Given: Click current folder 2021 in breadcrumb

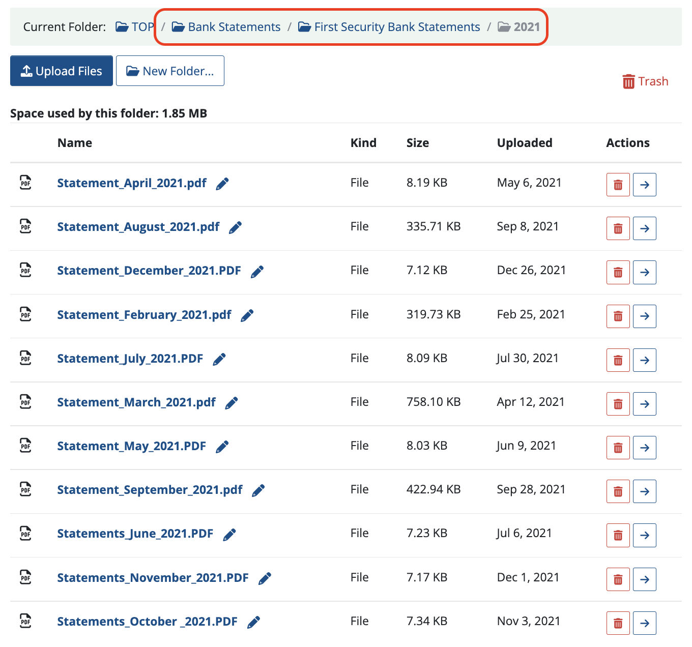Looking at the screenshot, I should [518, 27].
